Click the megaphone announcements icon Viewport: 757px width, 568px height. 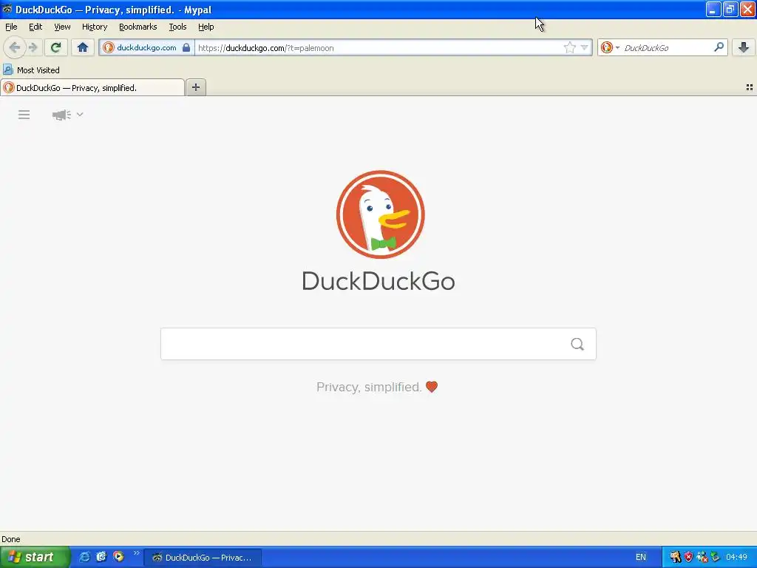tap(61, 115)
